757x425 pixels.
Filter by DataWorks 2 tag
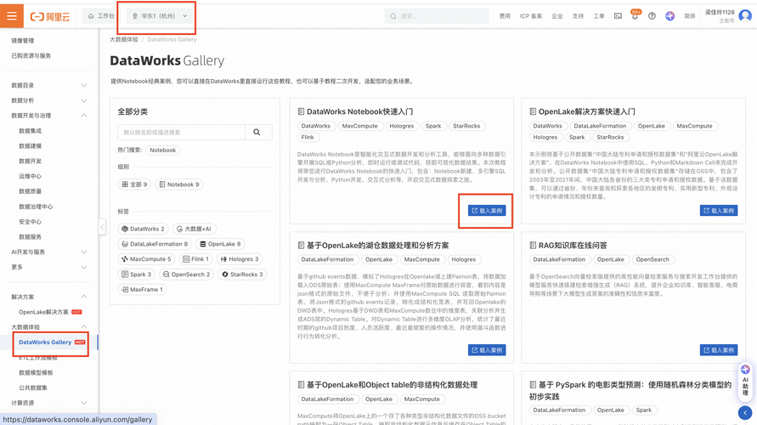click(143, 229)
